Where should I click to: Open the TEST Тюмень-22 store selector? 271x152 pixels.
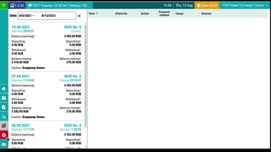[x=59, y=5]
